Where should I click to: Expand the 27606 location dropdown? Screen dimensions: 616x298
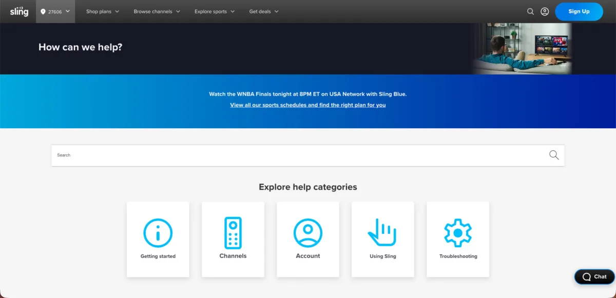(x=55, y=11)
